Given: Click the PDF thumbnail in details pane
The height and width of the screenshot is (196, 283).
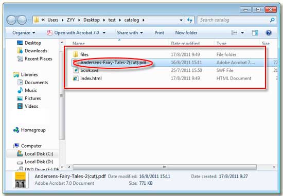Looking at the screenshot, I should pyautogui.click(x=20, y=180).
